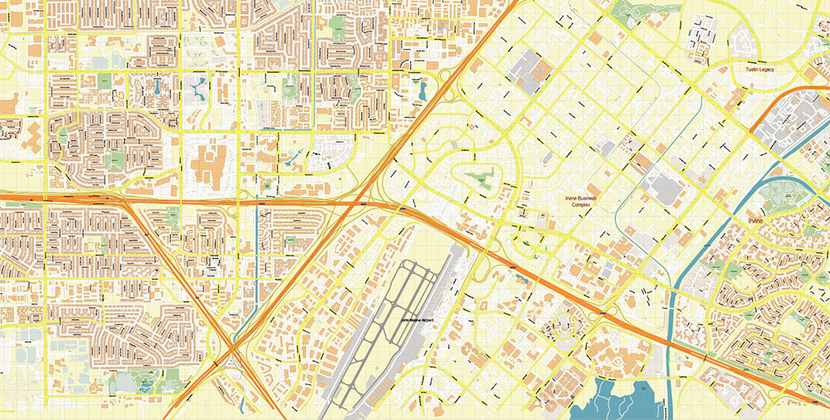Image resolution: width=830 pixels, height=420 pixels.
Task: Click the "Irvine" city label
Action: click(755, 220)
